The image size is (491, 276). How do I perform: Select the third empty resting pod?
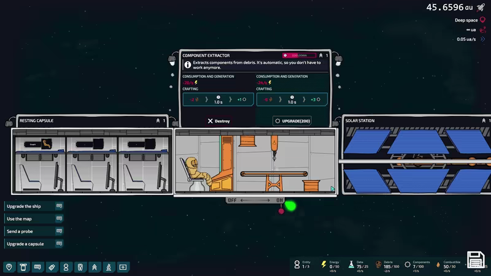144,164
